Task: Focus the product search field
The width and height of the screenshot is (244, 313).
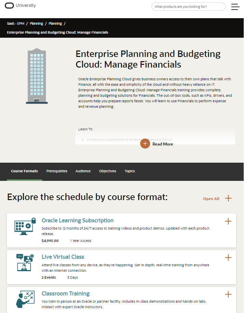Action: click(x=188, y=7)
